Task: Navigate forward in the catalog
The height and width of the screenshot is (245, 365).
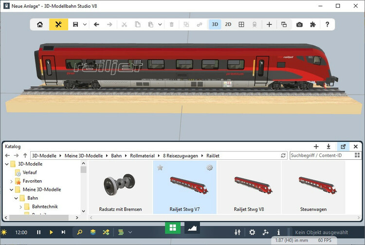Action: pyautogui.click(x=16, y=155)
